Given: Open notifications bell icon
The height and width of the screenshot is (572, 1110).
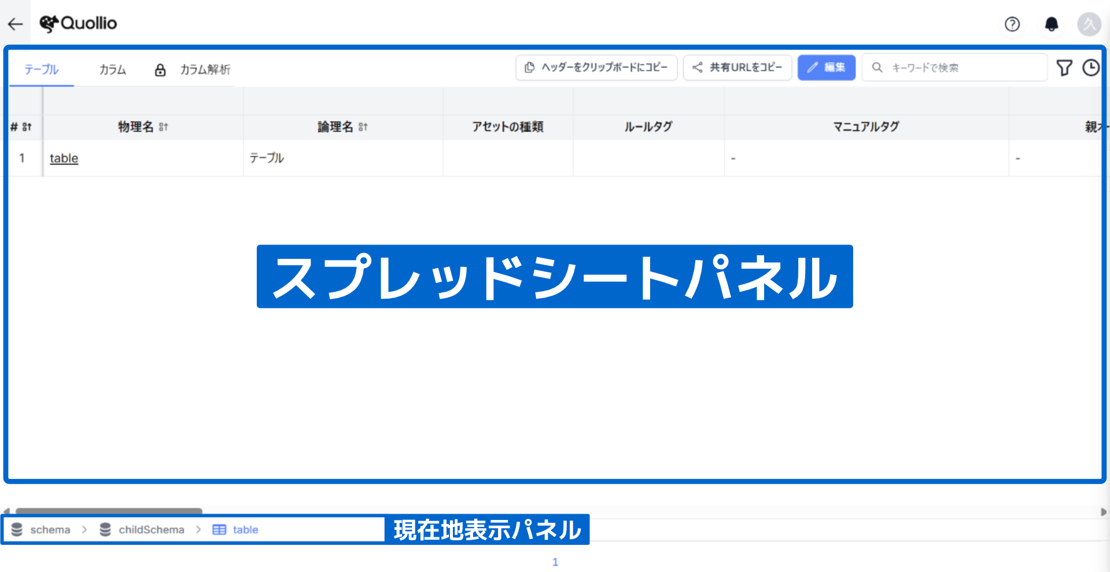Looking at the screenshot, I should [x=1052, y=24].
